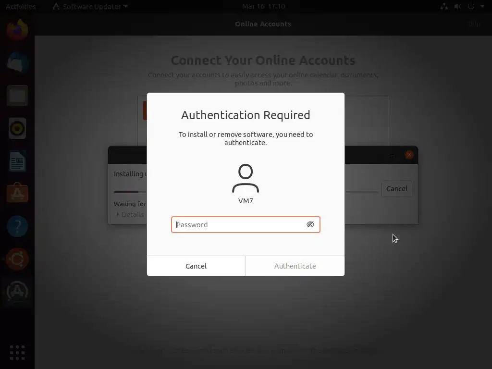The width and height of the screenshot is (492, 369).
Task: Launch Thunderbird mail from the dock
Action: (17, 63)
